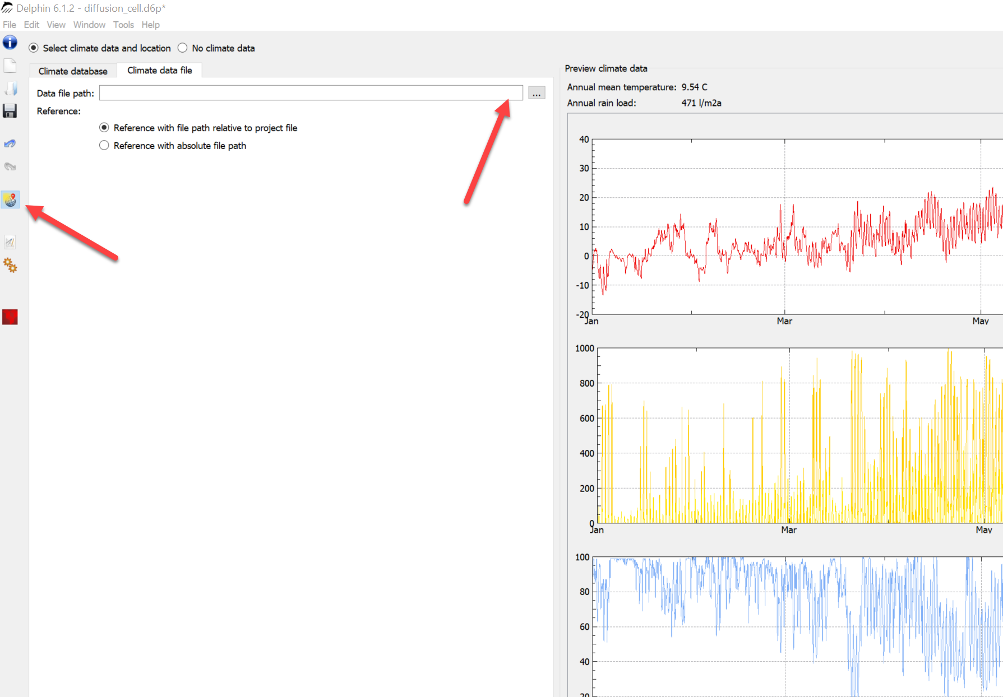1003x697 pixels.
Task: Click the Data file path input field
Action: pos(311,93)
